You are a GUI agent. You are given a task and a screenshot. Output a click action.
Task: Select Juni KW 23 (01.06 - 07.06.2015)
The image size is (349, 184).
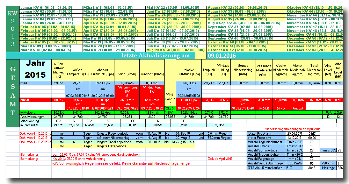[173, 11]
